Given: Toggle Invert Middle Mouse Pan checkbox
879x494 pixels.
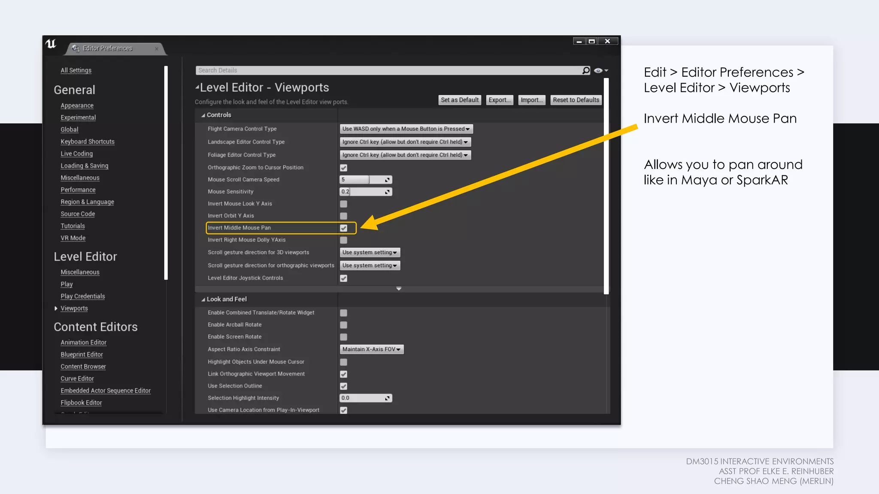Looking at the screenshot, I should [x=344, y=228].
